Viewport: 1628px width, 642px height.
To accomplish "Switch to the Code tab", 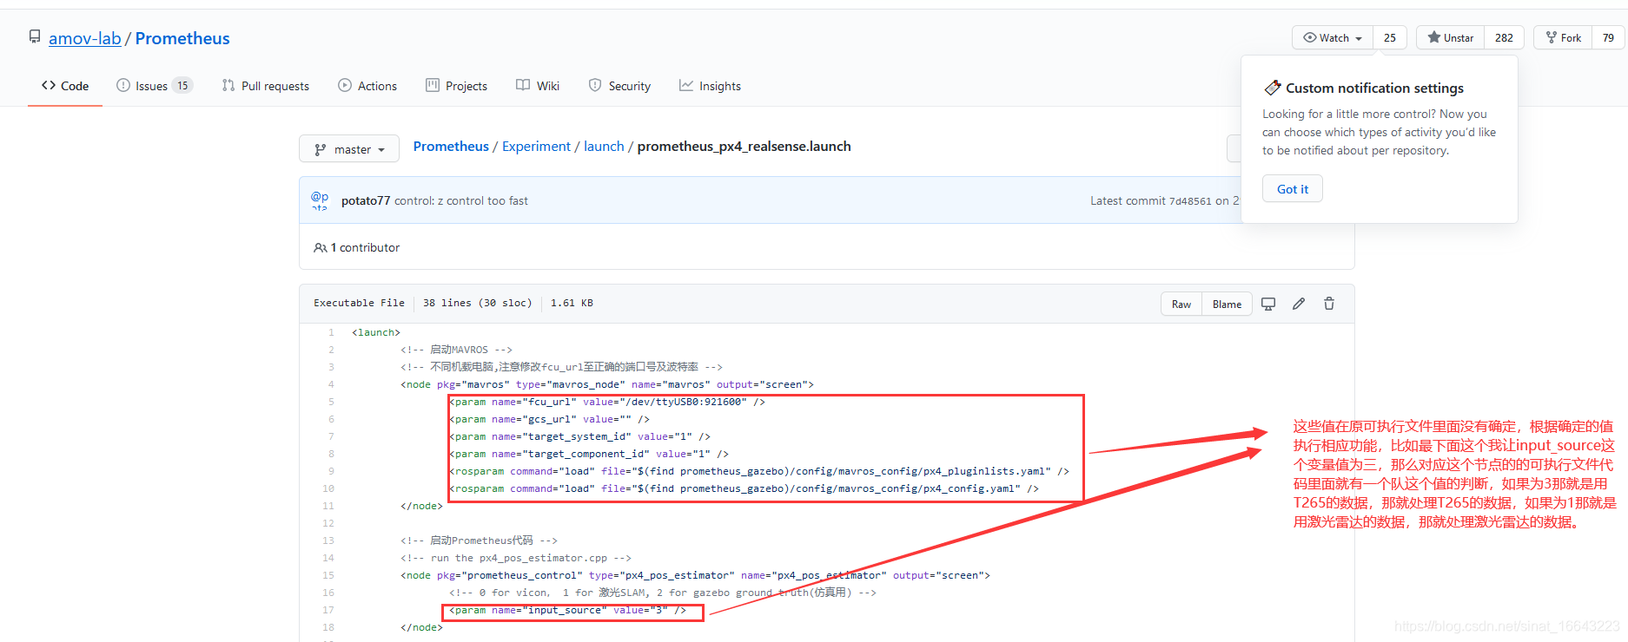I will [65, 86].
